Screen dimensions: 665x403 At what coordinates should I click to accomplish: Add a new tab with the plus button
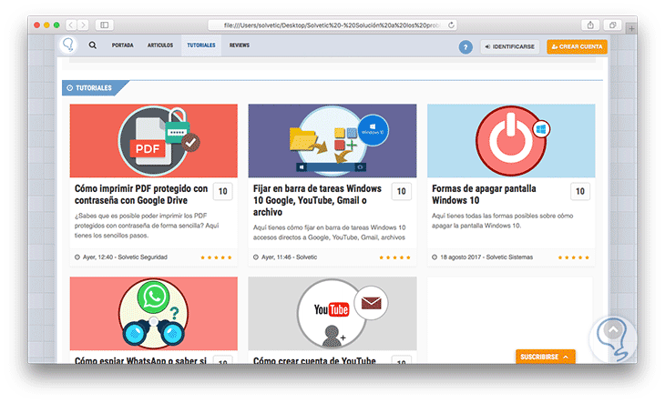pyautogui.click(x=632, y=28)
